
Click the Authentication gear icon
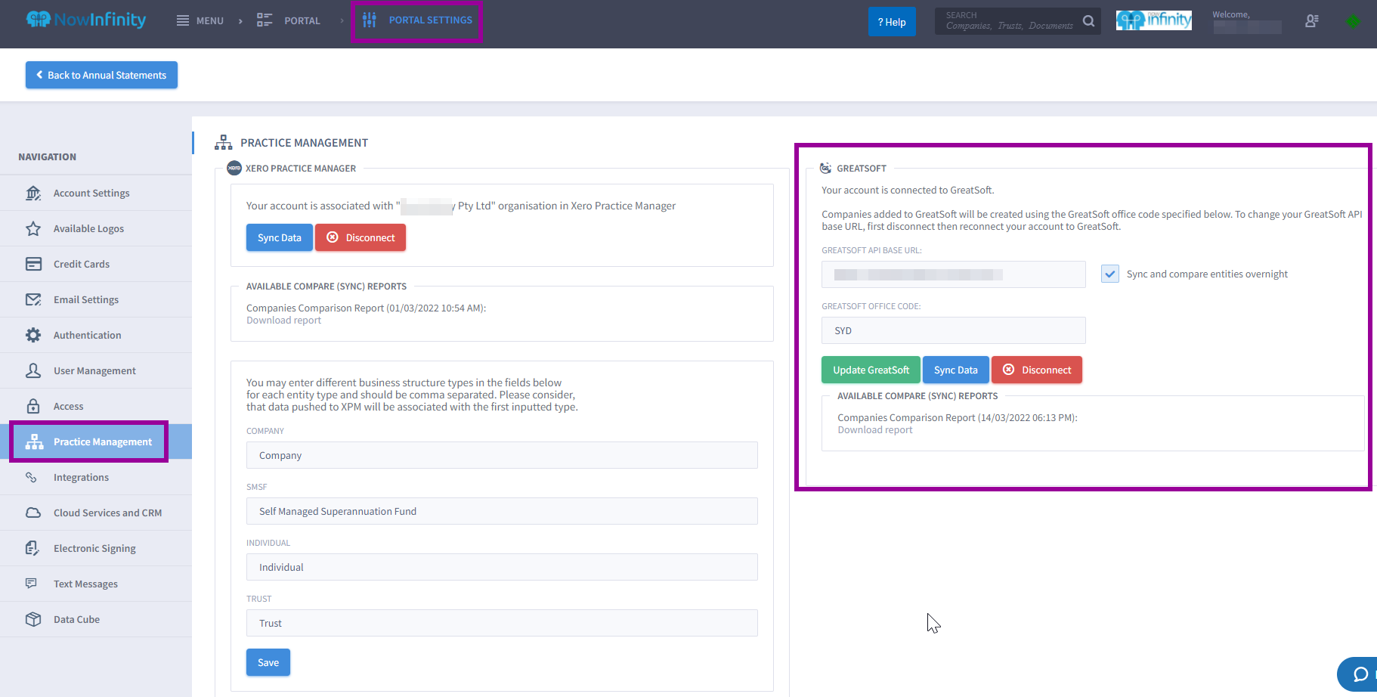33,335
